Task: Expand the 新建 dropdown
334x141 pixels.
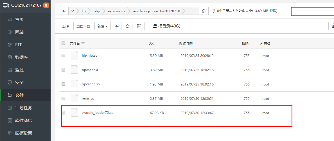Action: (x=102, y=26)
